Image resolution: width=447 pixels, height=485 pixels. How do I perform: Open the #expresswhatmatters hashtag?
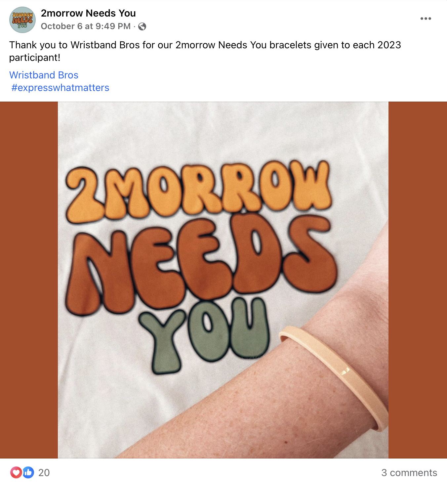60,88
